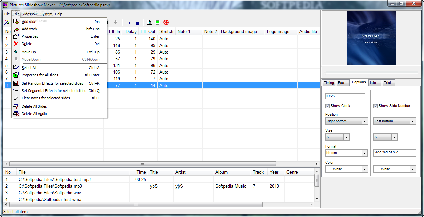Viewport: 424px width, 217px height.
Task: Choose Properties from the Edit menu
Action: tap(59, 36)
